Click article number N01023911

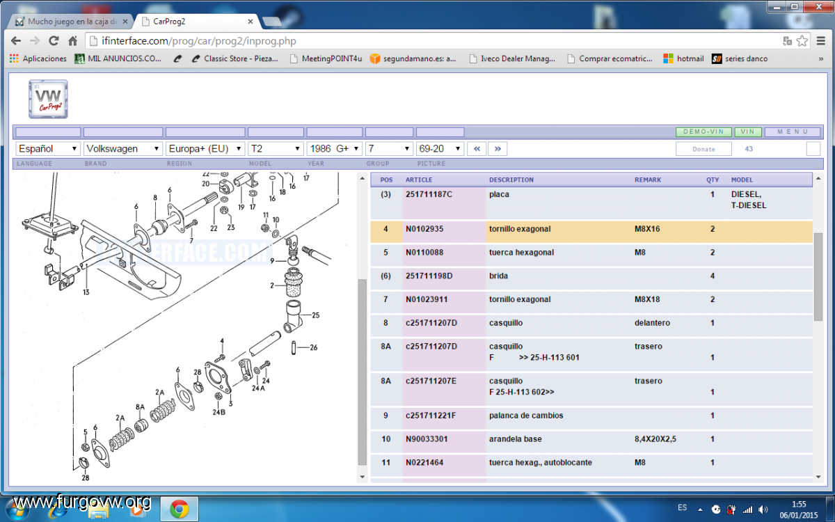click(427, 300)
